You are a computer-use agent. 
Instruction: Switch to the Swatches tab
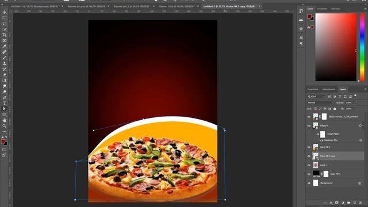pyautogui.click(x=322, y=9)
